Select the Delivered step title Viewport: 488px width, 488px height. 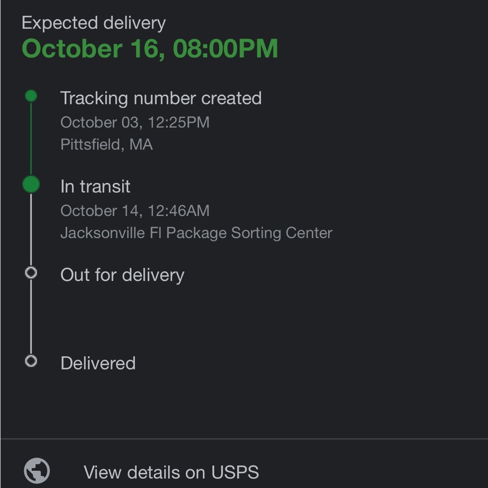tap(98, 364)
